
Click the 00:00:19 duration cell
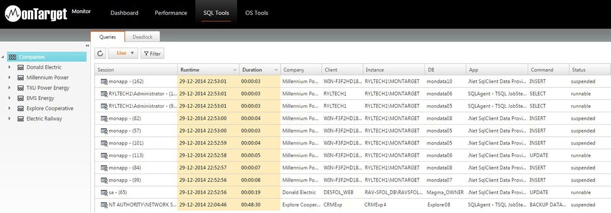click(x=259, y=192)
